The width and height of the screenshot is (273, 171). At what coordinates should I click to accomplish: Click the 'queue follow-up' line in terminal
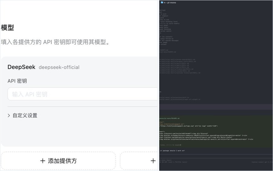(x=166, y=39)
